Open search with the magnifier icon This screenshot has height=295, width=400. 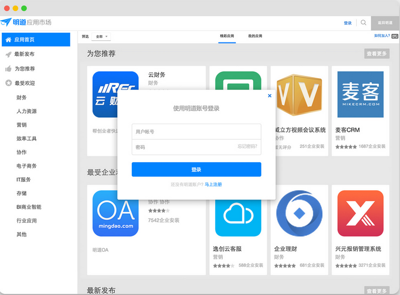pos(364,22)
